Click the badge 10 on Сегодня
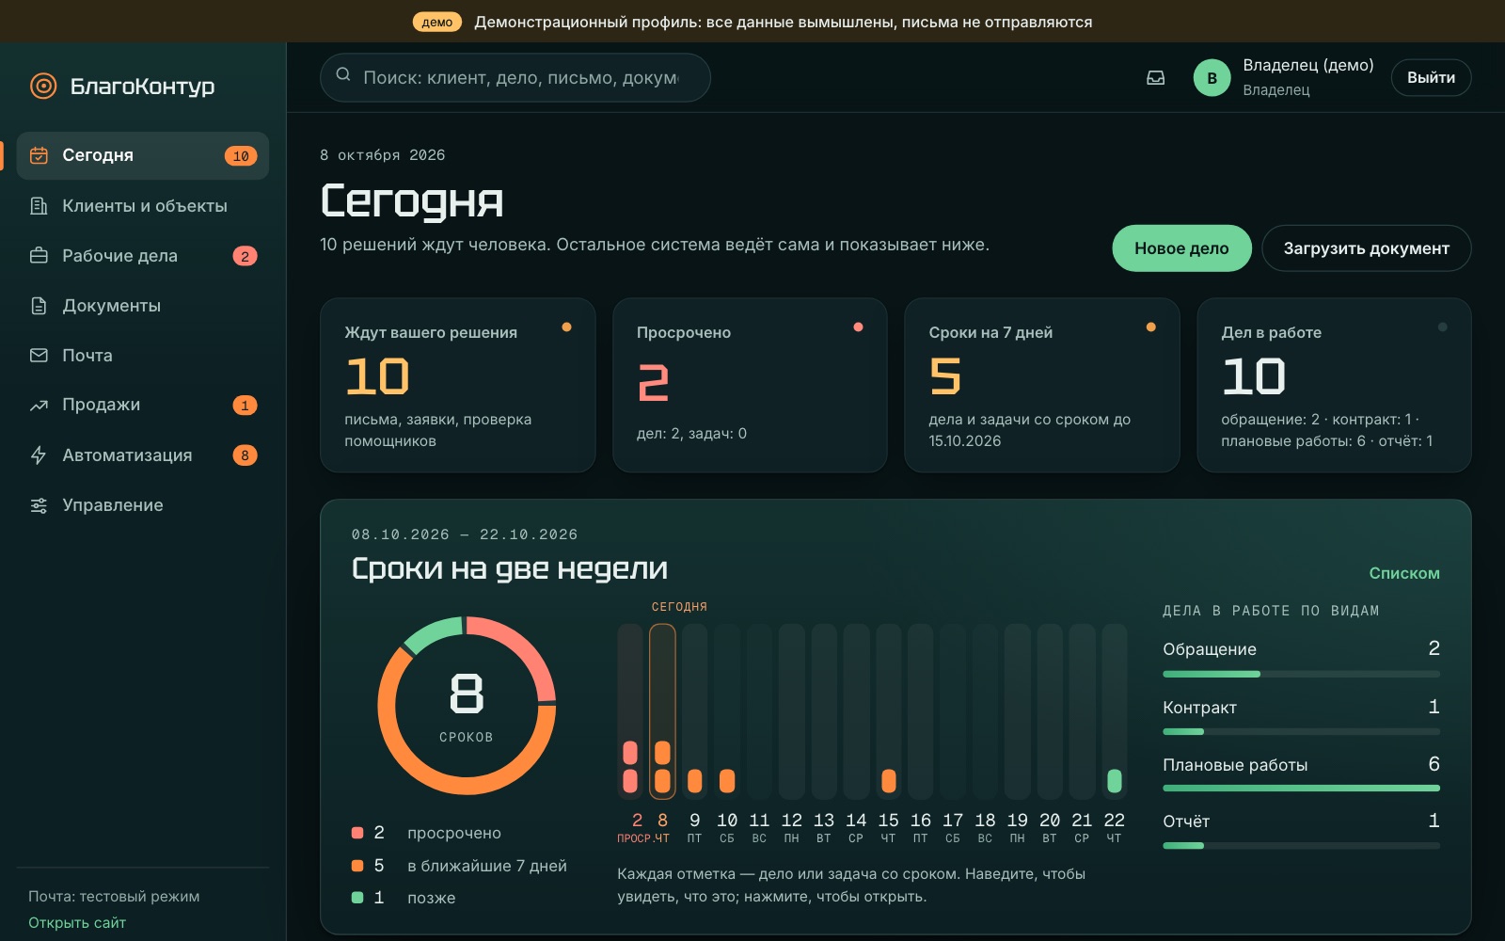The image size is (1505, 941). (241, 156)
